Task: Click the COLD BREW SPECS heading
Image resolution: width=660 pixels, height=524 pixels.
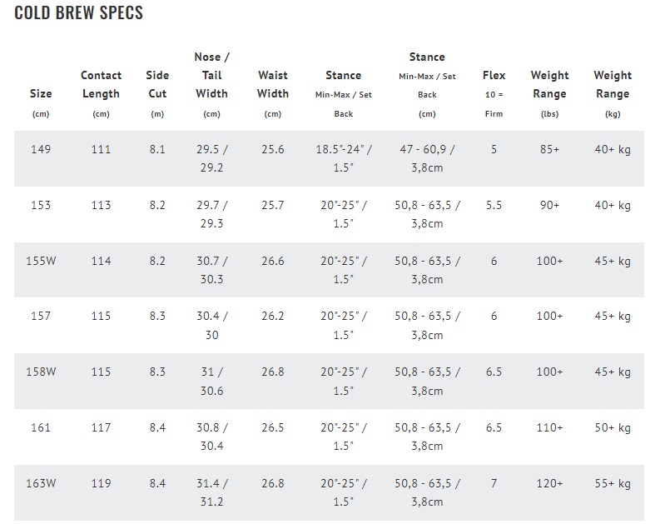Action: [x=79, y=12]
